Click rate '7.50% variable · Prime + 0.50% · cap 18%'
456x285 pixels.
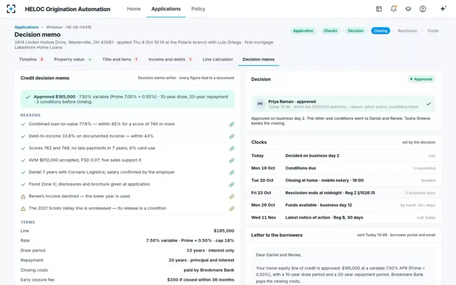pos(190,241)
